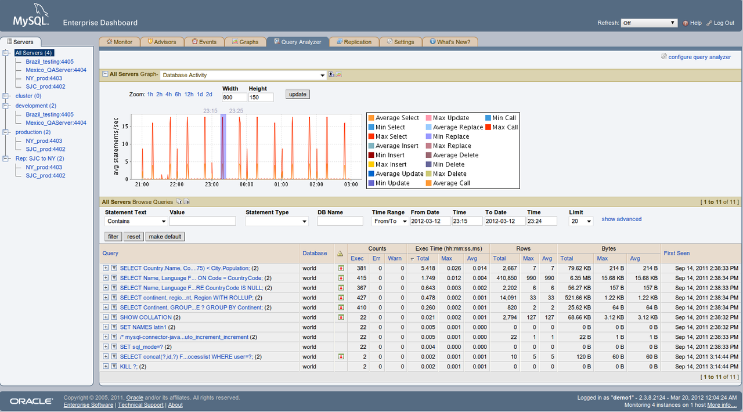Open menu arrow icon for SET NAMES latin1

(114, 327)
